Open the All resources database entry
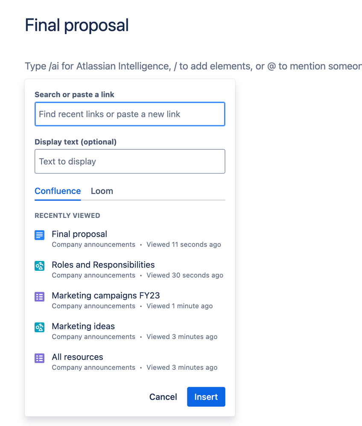 [x=77, y=357]
